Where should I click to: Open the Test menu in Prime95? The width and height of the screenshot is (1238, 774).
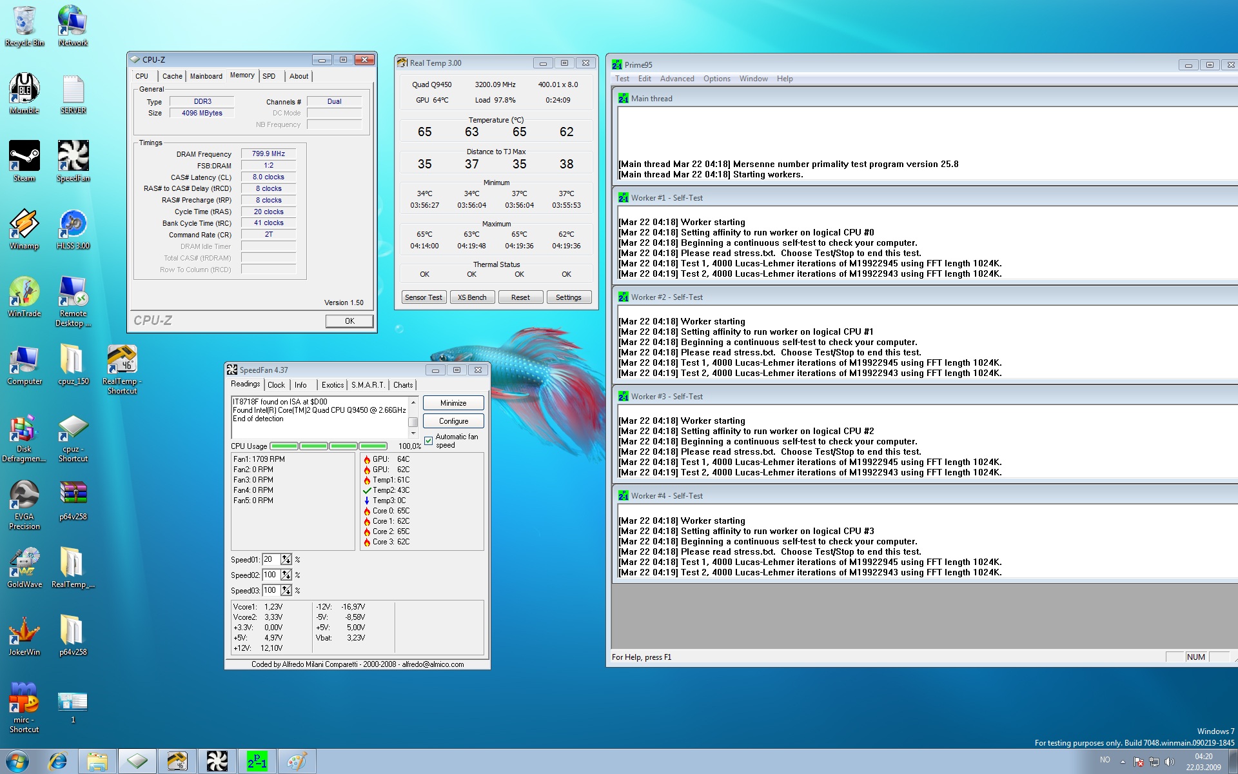tap(622, 79)
